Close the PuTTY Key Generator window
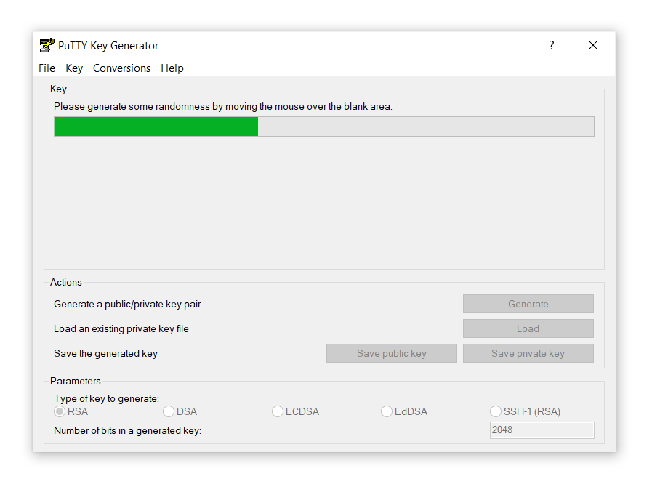This screenshot has height=492, width=660. 593,45
